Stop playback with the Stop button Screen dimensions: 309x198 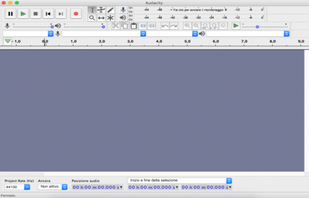(x=36, y=14)
